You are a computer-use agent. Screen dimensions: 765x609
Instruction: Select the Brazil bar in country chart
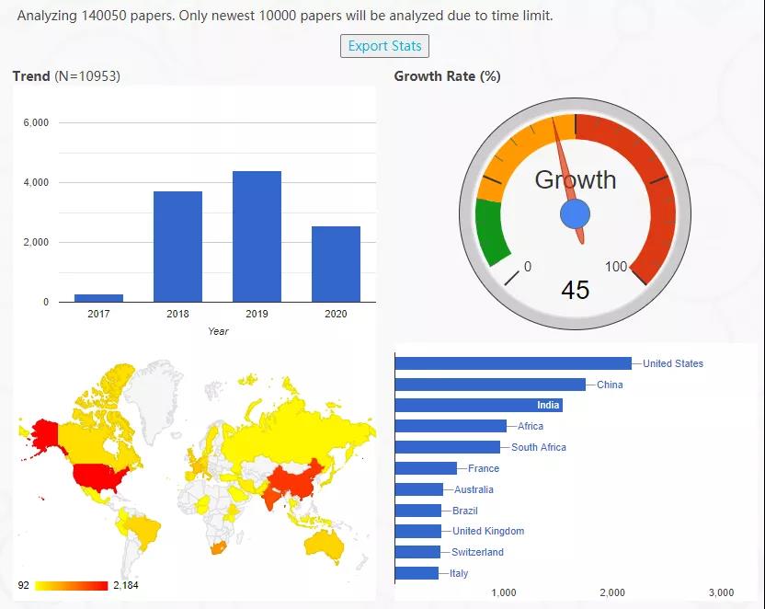point(418,511)
